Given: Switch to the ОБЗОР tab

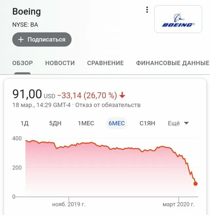Looking at the screenshot, I should [x=23, y=63].
